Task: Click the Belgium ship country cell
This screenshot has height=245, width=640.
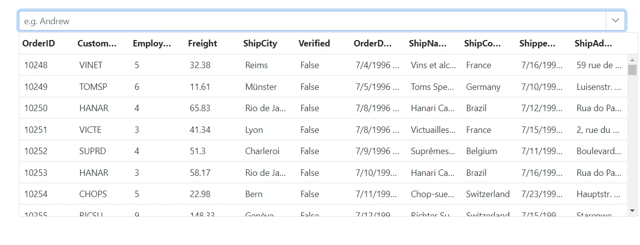Action: coord(481,151)
